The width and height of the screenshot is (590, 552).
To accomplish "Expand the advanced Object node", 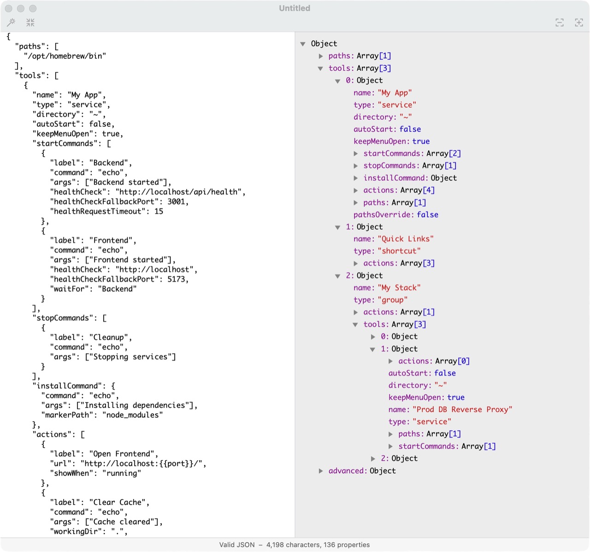I will pos(321,471).
